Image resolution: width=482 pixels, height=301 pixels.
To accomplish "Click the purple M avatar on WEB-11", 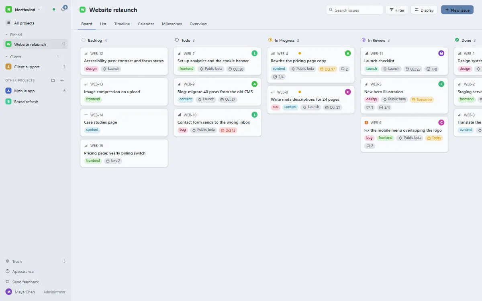I will point(441,53).
